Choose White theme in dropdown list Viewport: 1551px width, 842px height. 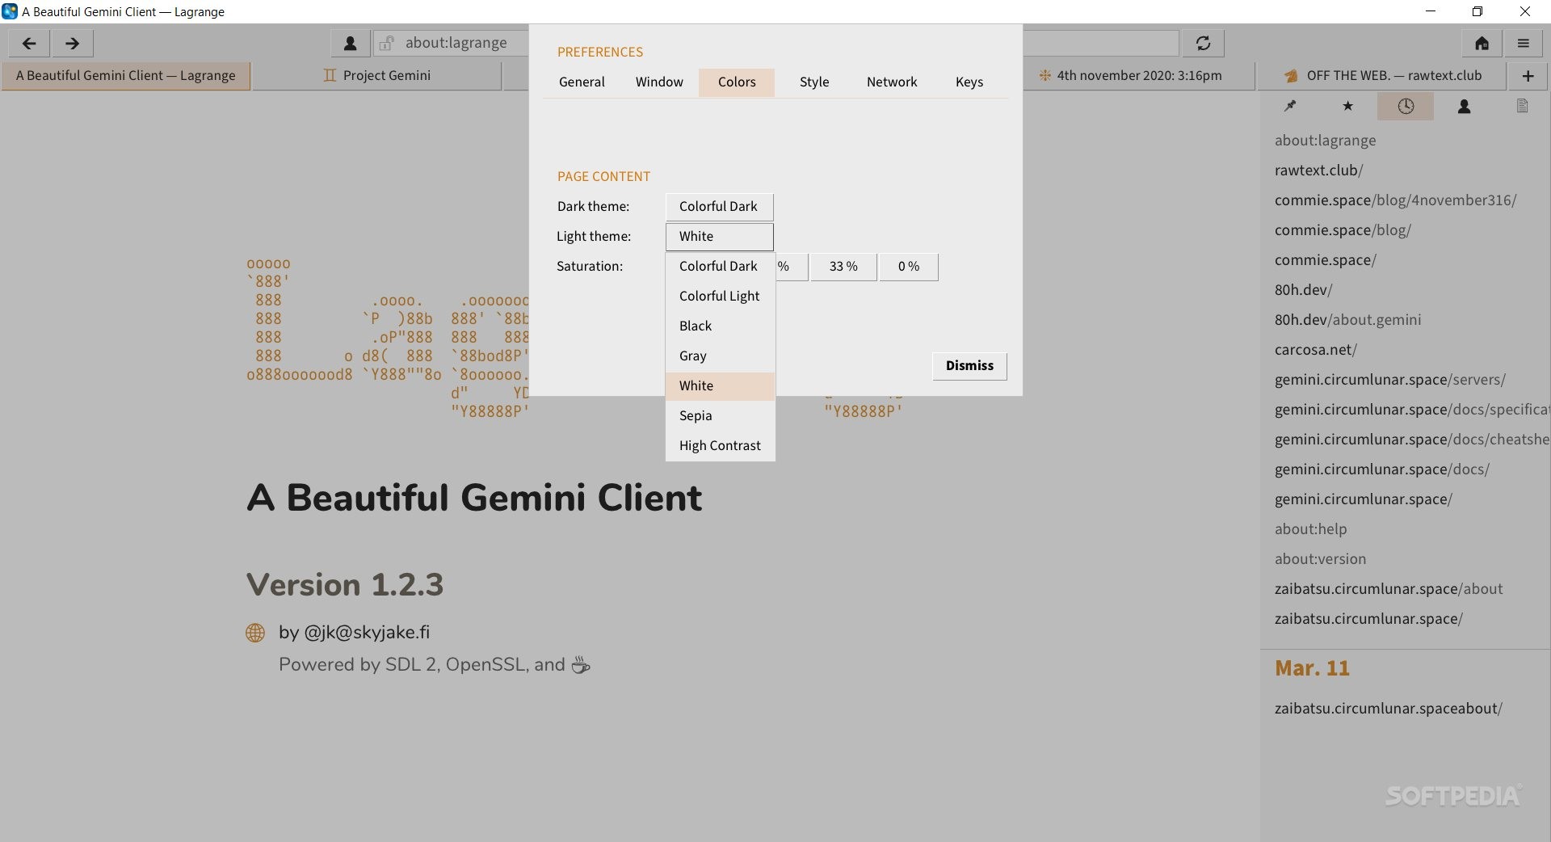pos(720,386)
